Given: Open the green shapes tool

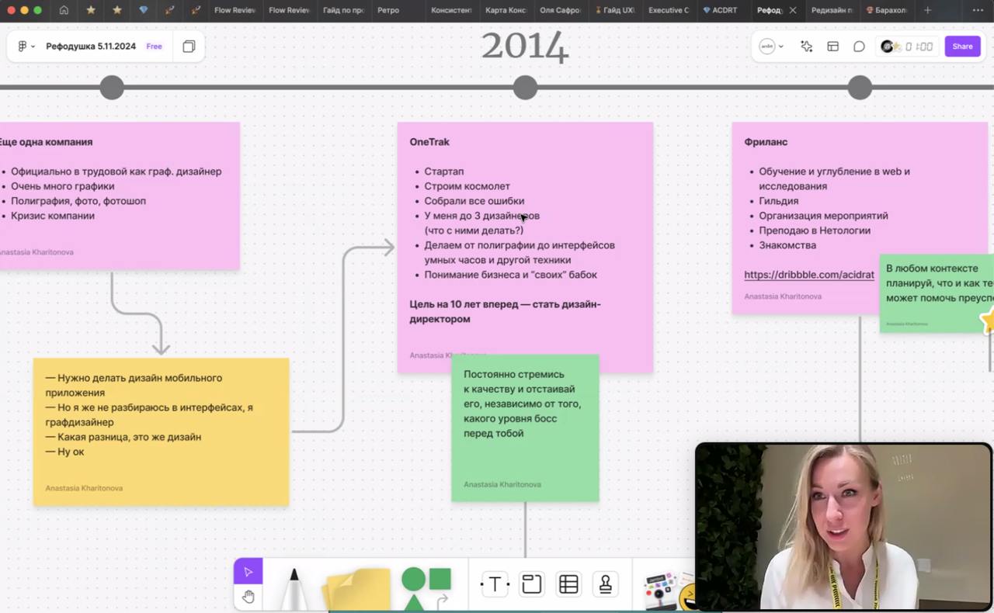Looking at the screenshot, I should 426,587.
